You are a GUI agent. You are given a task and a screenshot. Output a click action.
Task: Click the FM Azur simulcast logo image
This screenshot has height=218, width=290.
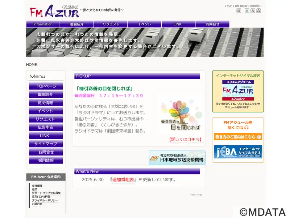238,90
